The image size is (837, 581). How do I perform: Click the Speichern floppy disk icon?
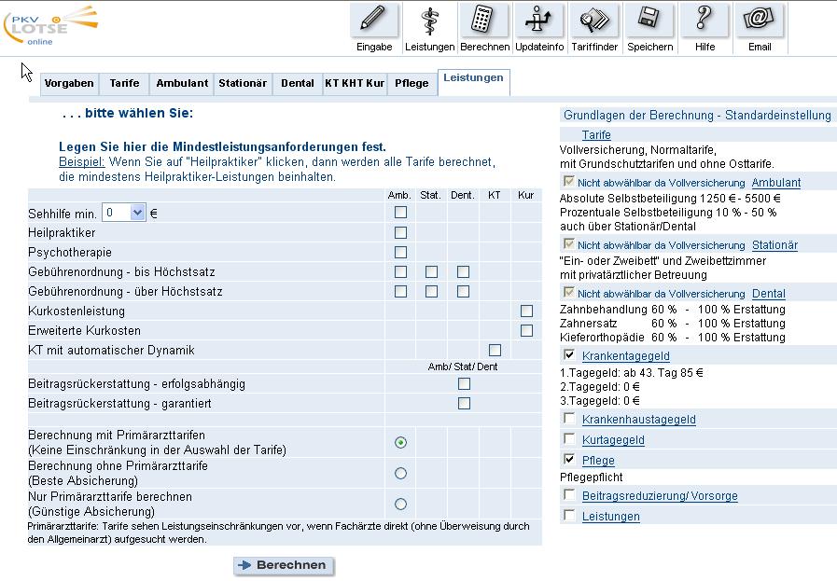[649, 21]
